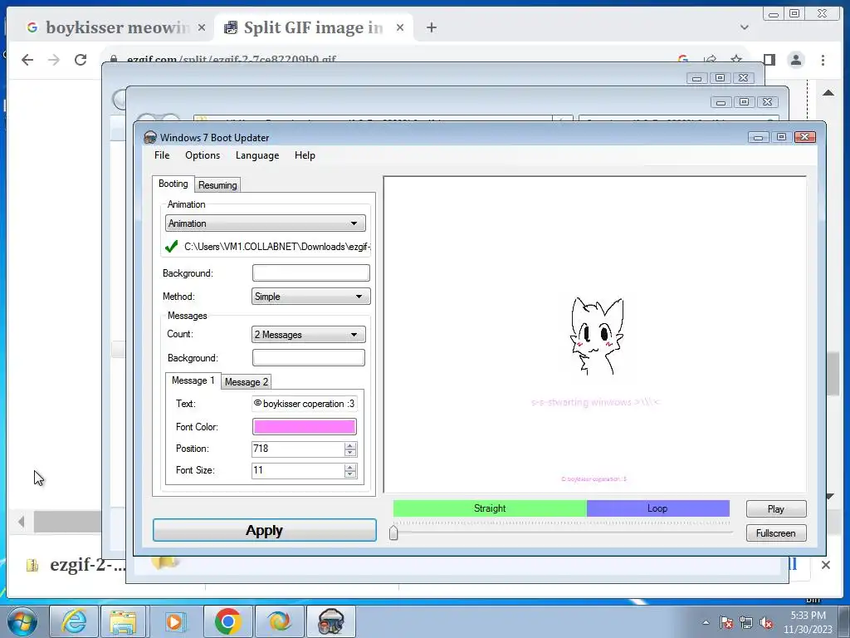Close the boykisser meowing Chrome tab

(201, 27)
